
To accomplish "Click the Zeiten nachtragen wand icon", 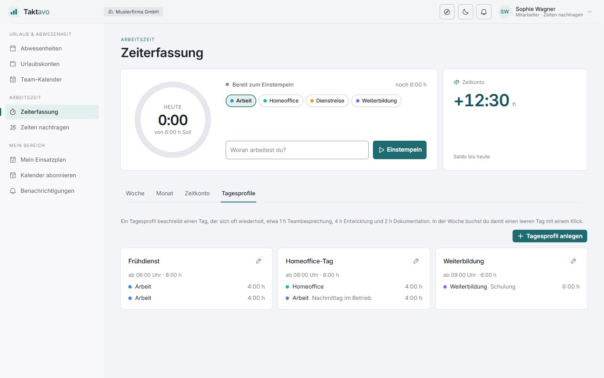I will (13, 127).
